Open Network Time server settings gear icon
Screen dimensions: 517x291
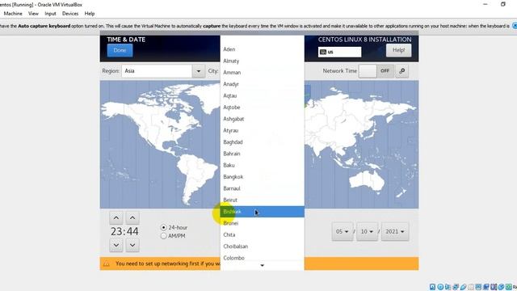point(402,71)
